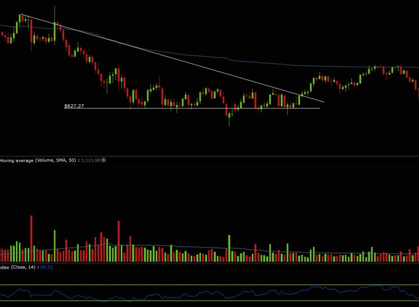Select the 'Moving average (Volume, SMA, 50)' label
The image size is (419, 307).
(x=38, y=160)
